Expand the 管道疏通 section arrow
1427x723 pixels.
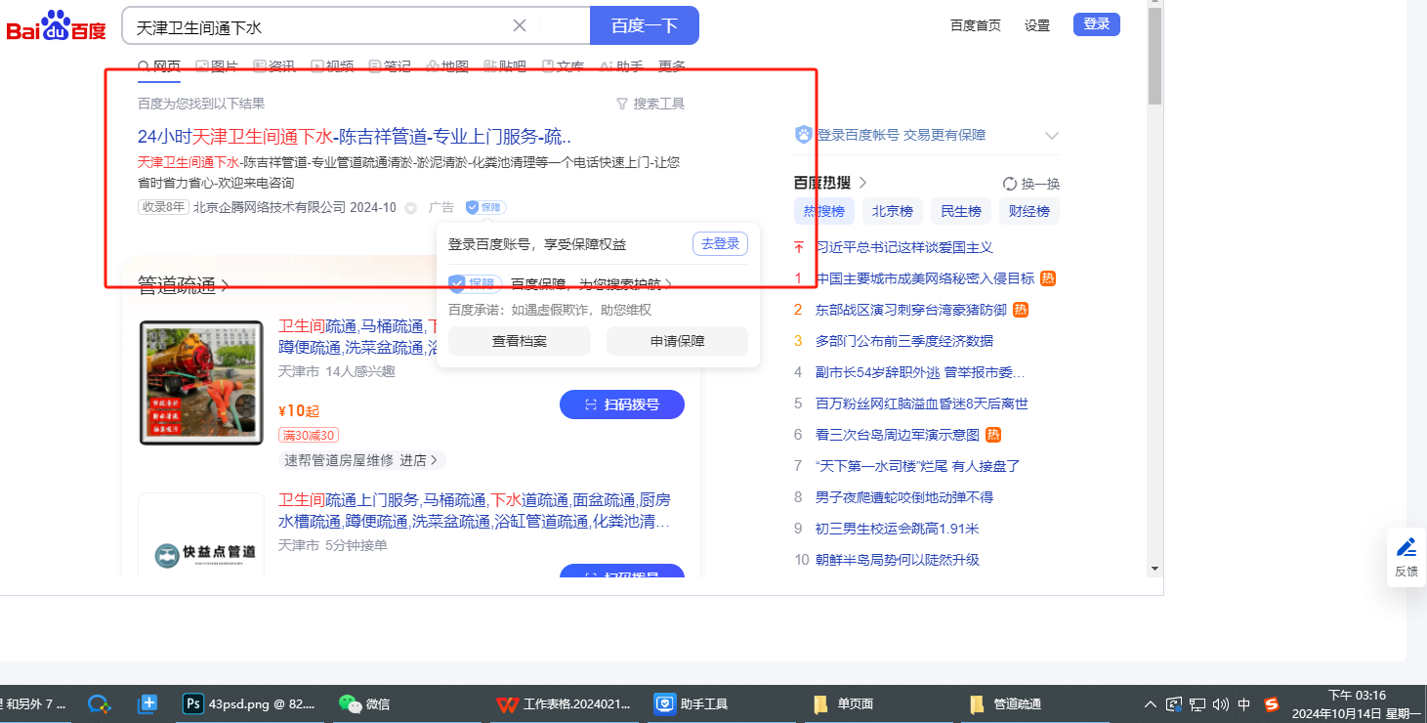[225, 286]
